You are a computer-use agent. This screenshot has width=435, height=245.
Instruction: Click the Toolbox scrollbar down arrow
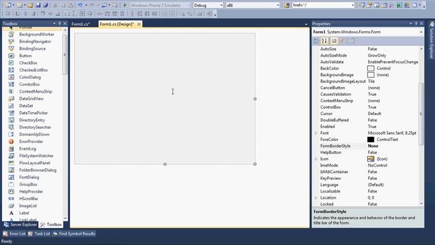tap(65, 218)
